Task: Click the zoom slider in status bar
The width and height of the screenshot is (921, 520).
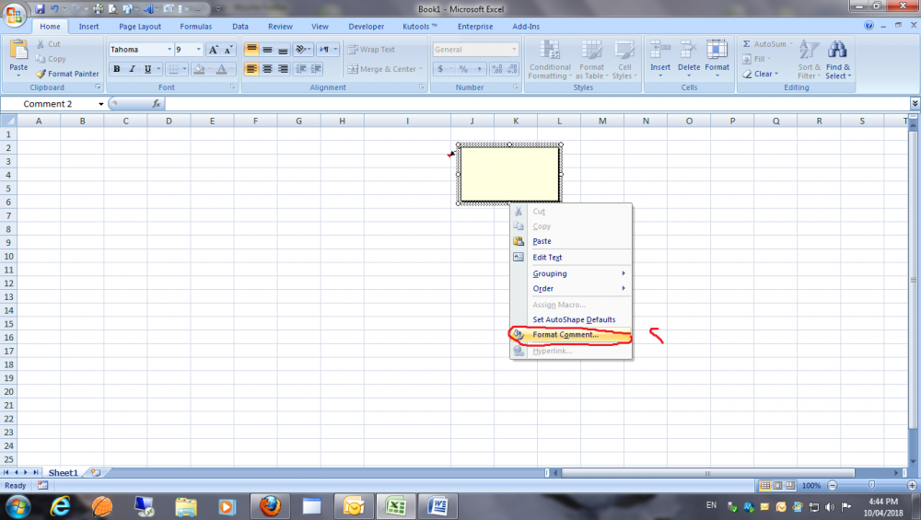Action: [x=871, y=485]
